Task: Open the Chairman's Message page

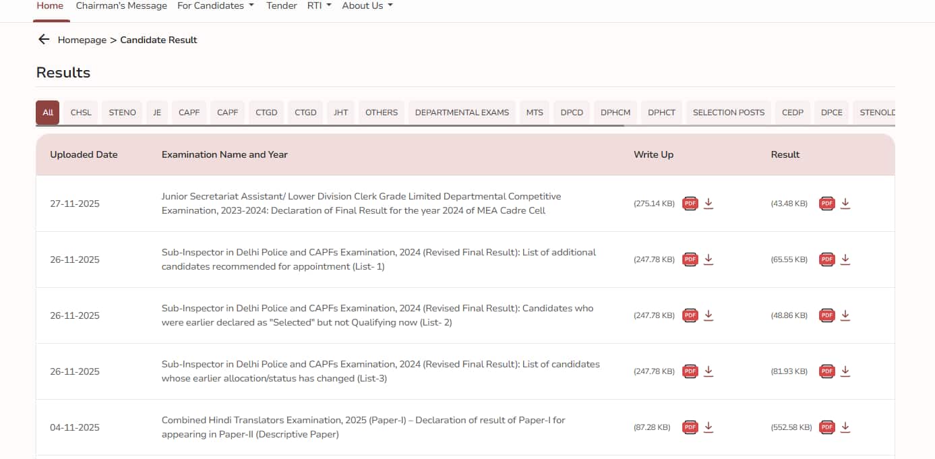Action: 121,6
